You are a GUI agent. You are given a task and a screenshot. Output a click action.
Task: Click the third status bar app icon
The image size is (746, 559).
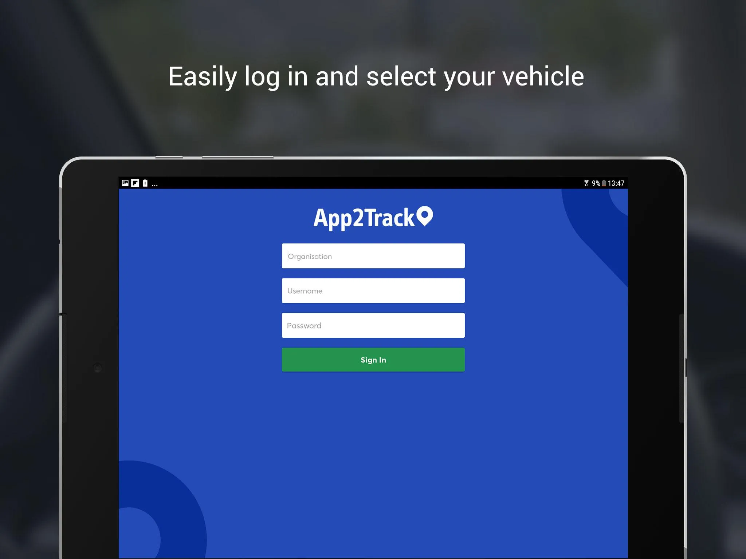(x=146, y=183)
